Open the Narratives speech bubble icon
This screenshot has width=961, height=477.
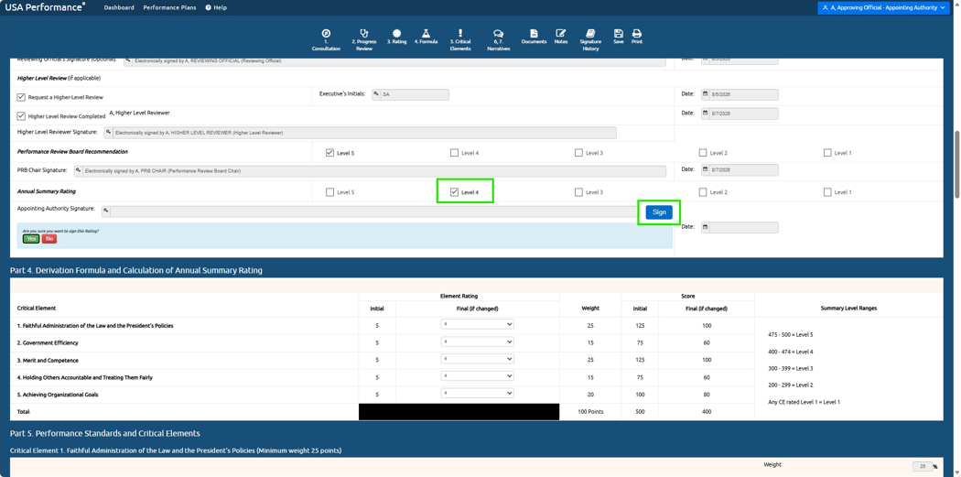[498, 33]
